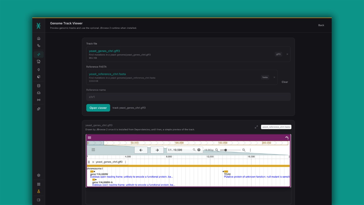Open the database icon in the sidebar

[x=39, y=86]
